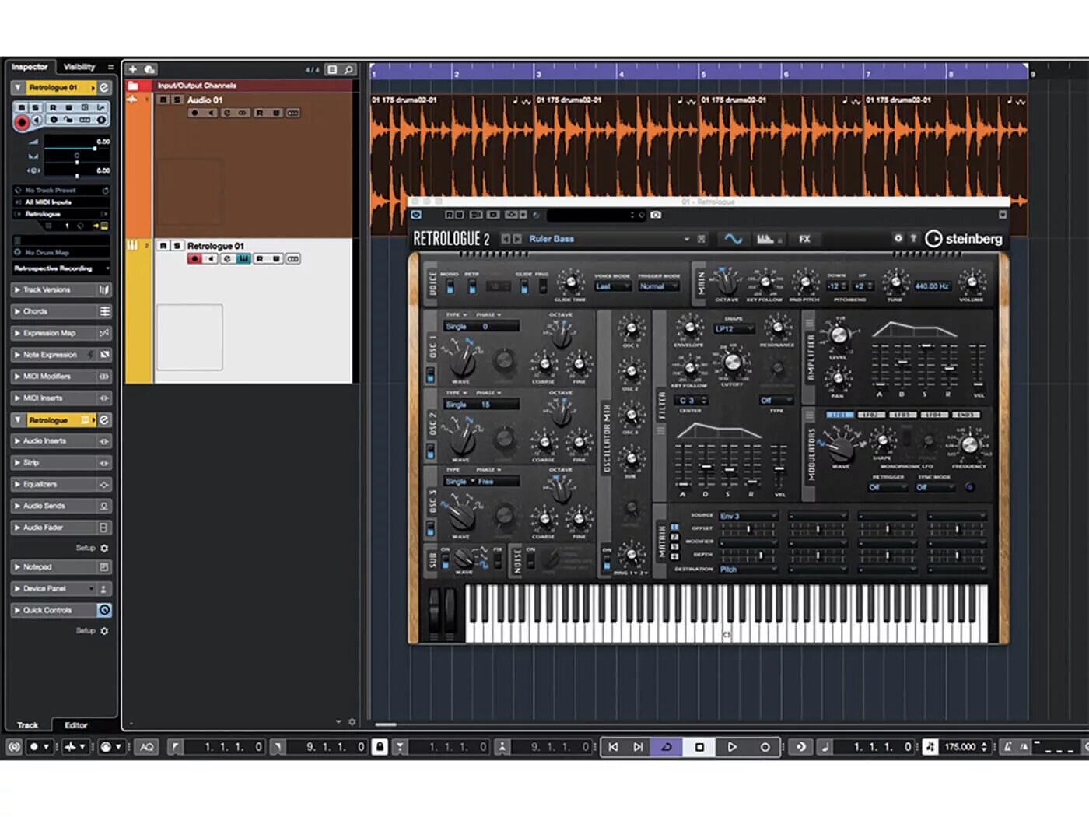This screenshot has height=817, width=1089.
Task: Open Inspector Setup gear below Audio Fader
Action: point(104,549)
